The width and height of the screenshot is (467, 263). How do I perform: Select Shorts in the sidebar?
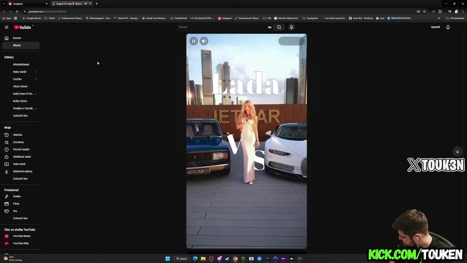coord(21,45)
